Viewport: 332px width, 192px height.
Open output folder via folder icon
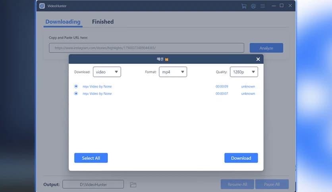133,184
